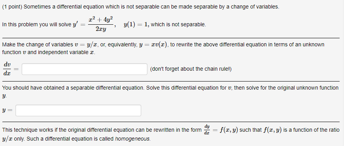Click the text 'which is not separable.'
This screenshot has height=146, width=346.
(178, 25)
